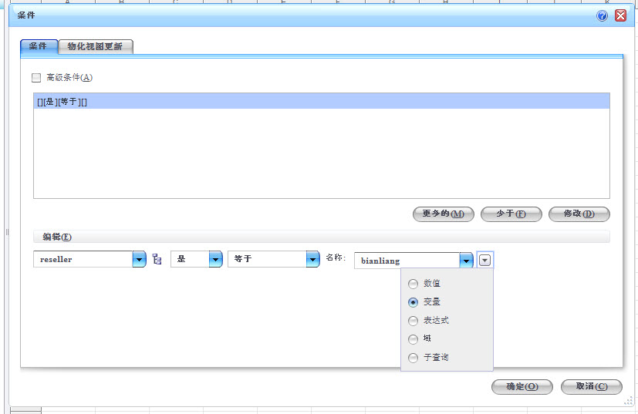Close the 条件 dialog with red X
Viewport: 638px width, 414px height.
(x=620, y=15)
